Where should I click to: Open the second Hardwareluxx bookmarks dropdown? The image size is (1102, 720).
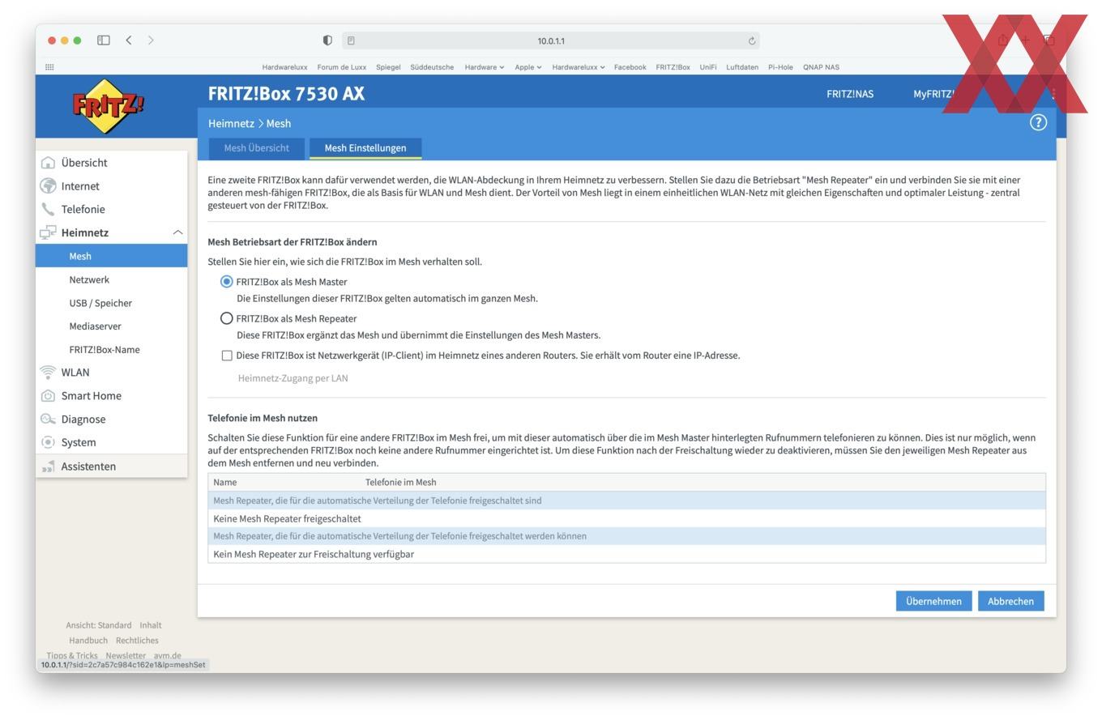[579, 67]
